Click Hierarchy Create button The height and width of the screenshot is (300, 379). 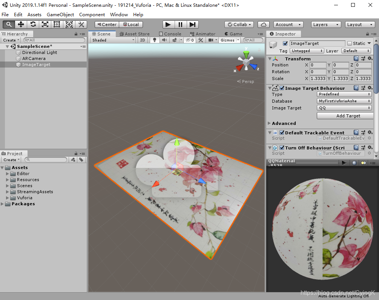(11, 40)
